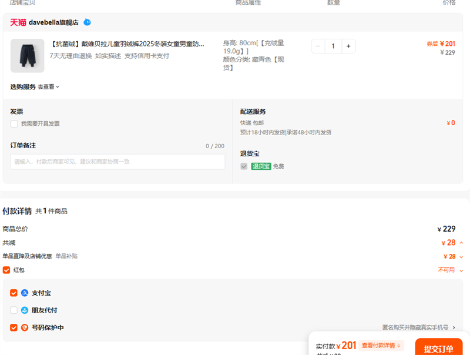Click the green 退货宝 badge
The height and width of the screenshot is (355, 470).
pyautogui.click(x=261, y=166)
